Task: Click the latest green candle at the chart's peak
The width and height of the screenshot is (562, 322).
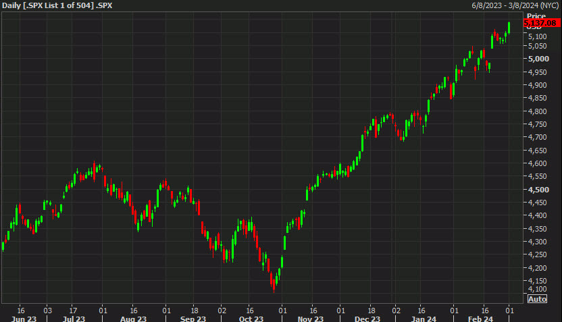Action: [x=509, y=28]
